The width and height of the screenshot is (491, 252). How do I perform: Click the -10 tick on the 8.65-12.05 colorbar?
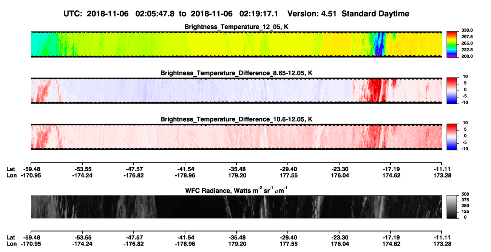tap(464, 102)
